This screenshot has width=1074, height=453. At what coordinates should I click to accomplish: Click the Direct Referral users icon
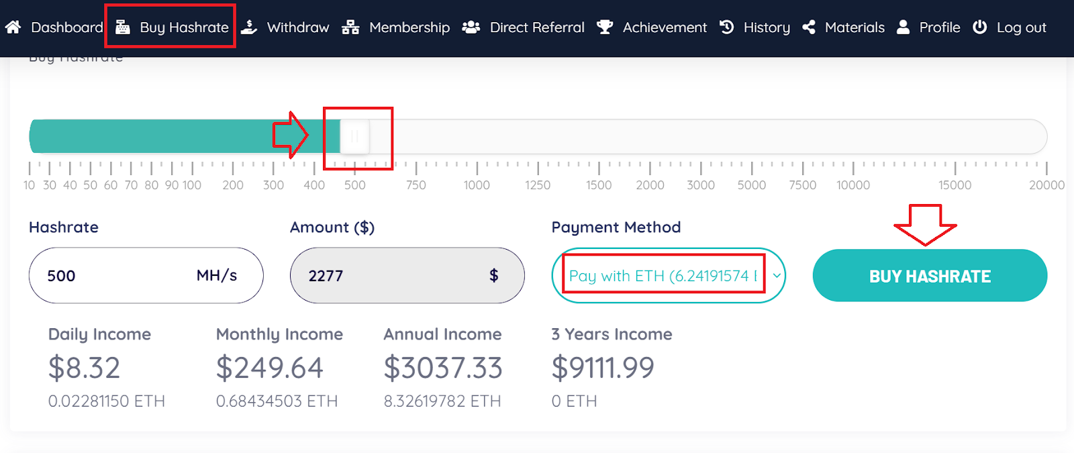click(471, 28)
